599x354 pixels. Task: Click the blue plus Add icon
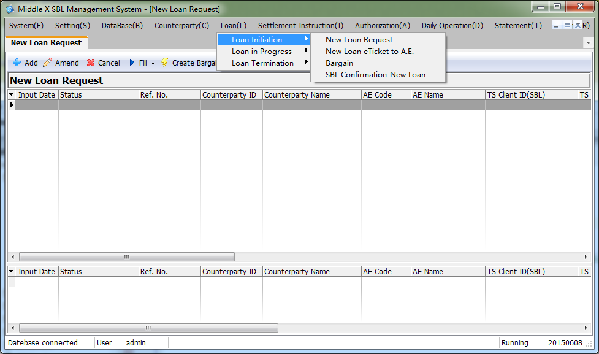(17, 63)
